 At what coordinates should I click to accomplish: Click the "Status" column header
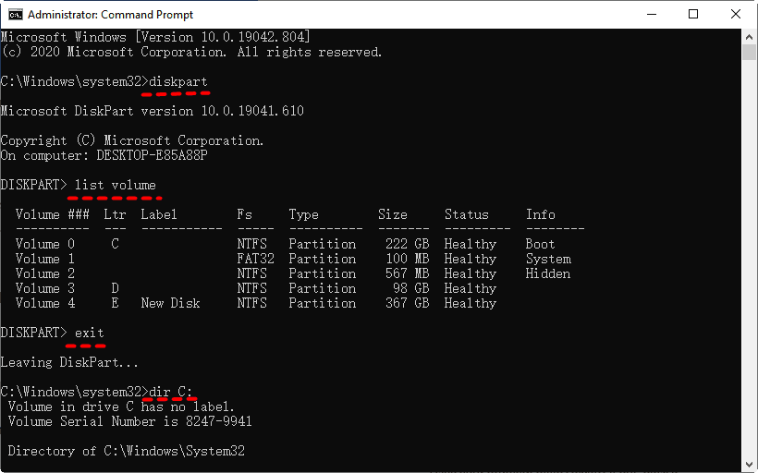pyautogui.click(x=467, y=214)
